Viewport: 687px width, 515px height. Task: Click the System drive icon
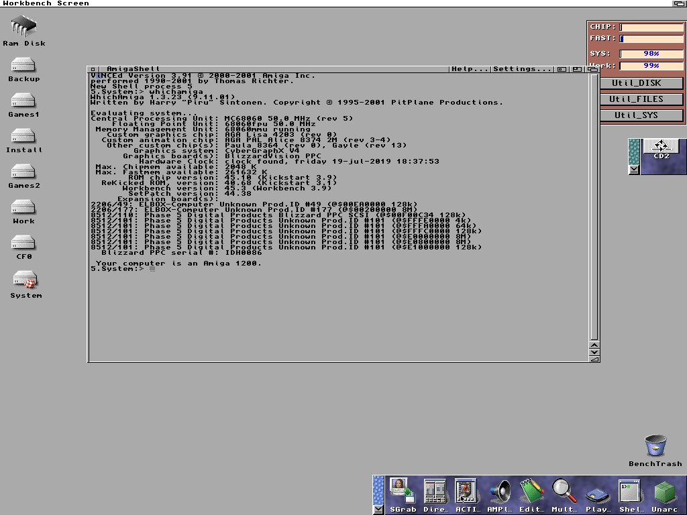(25, 284)
